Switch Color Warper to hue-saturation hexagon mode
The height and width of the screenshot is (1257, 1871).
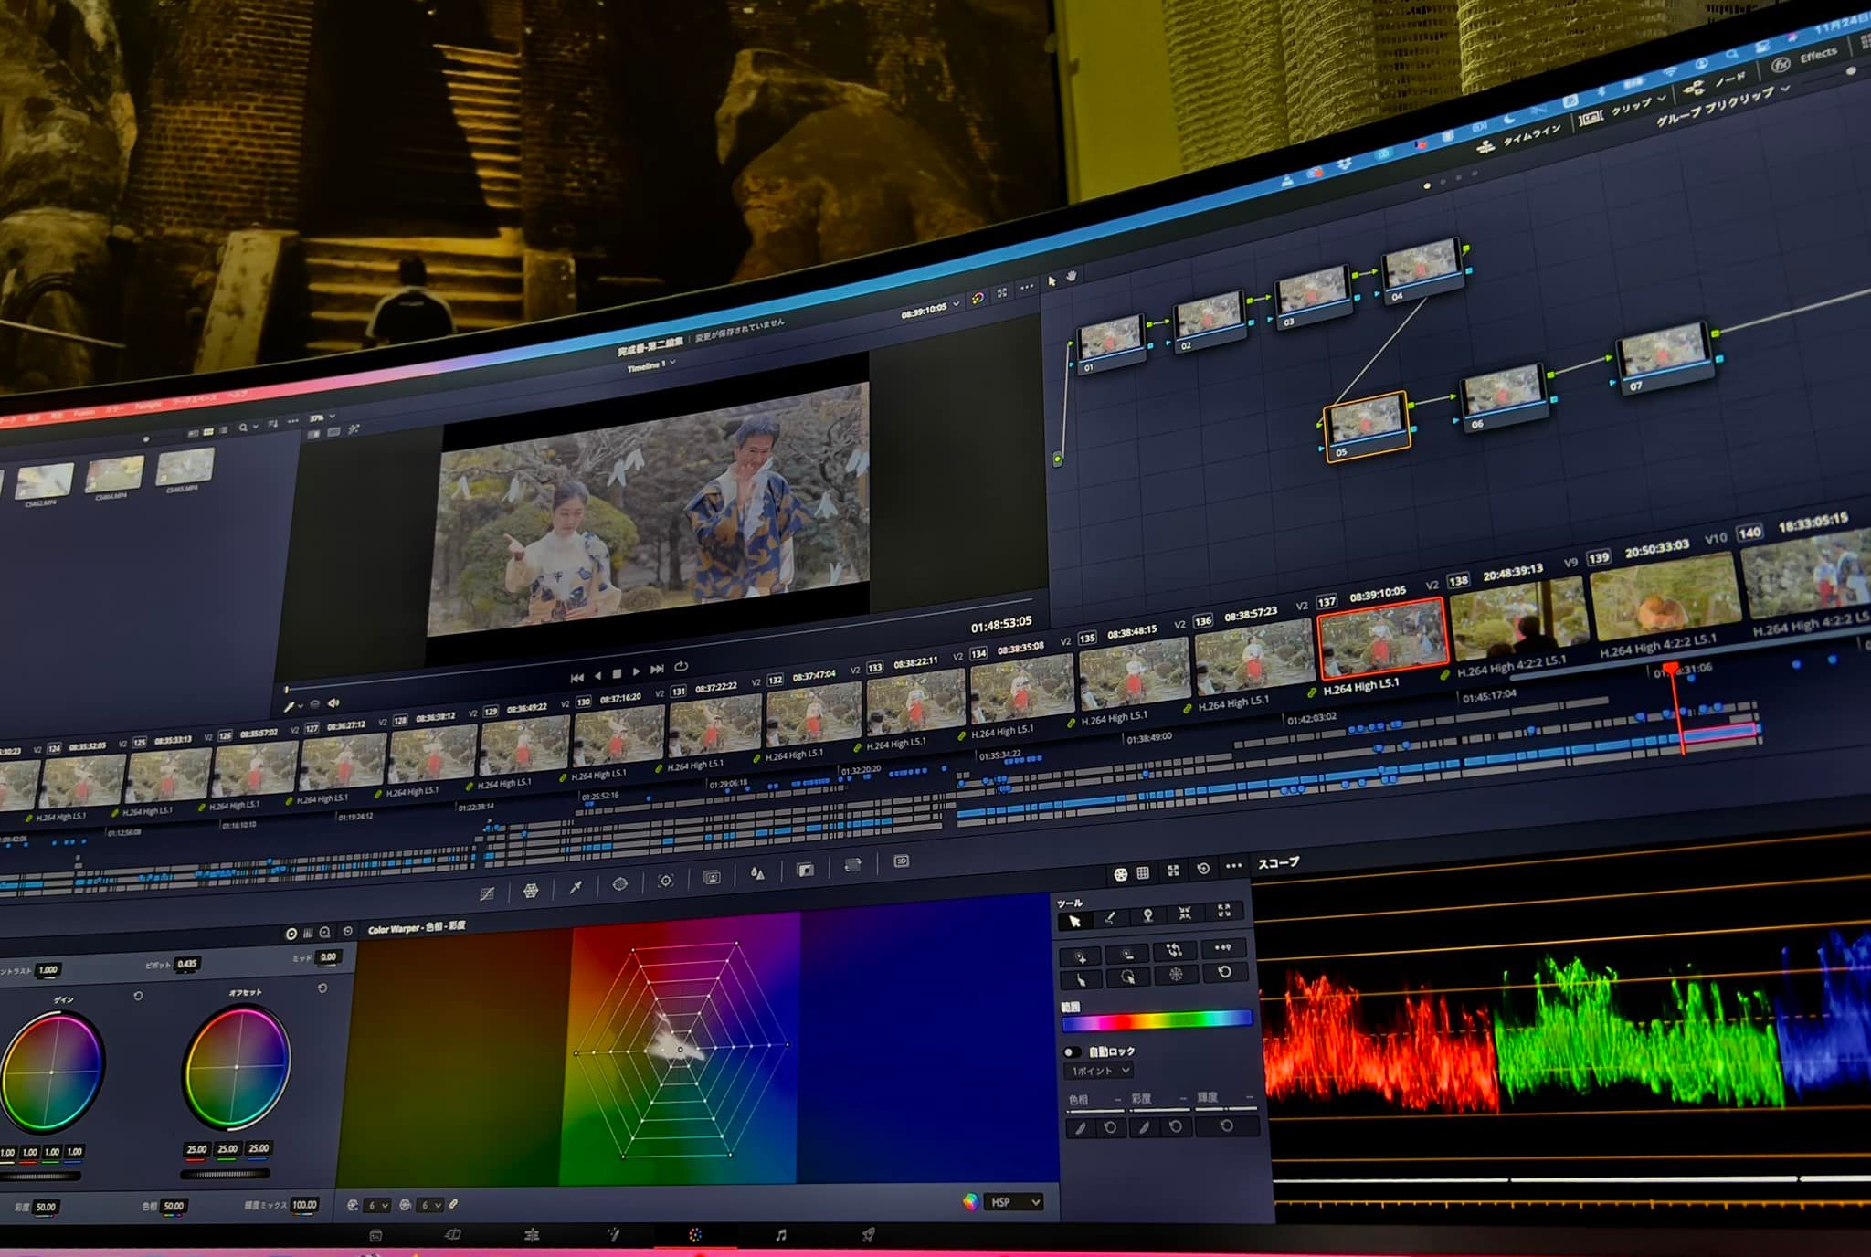click(1121, 874)
